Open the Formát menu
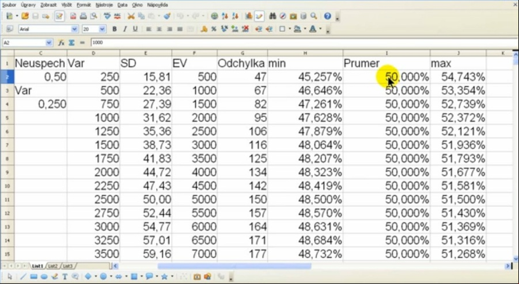 coord(84,5)
